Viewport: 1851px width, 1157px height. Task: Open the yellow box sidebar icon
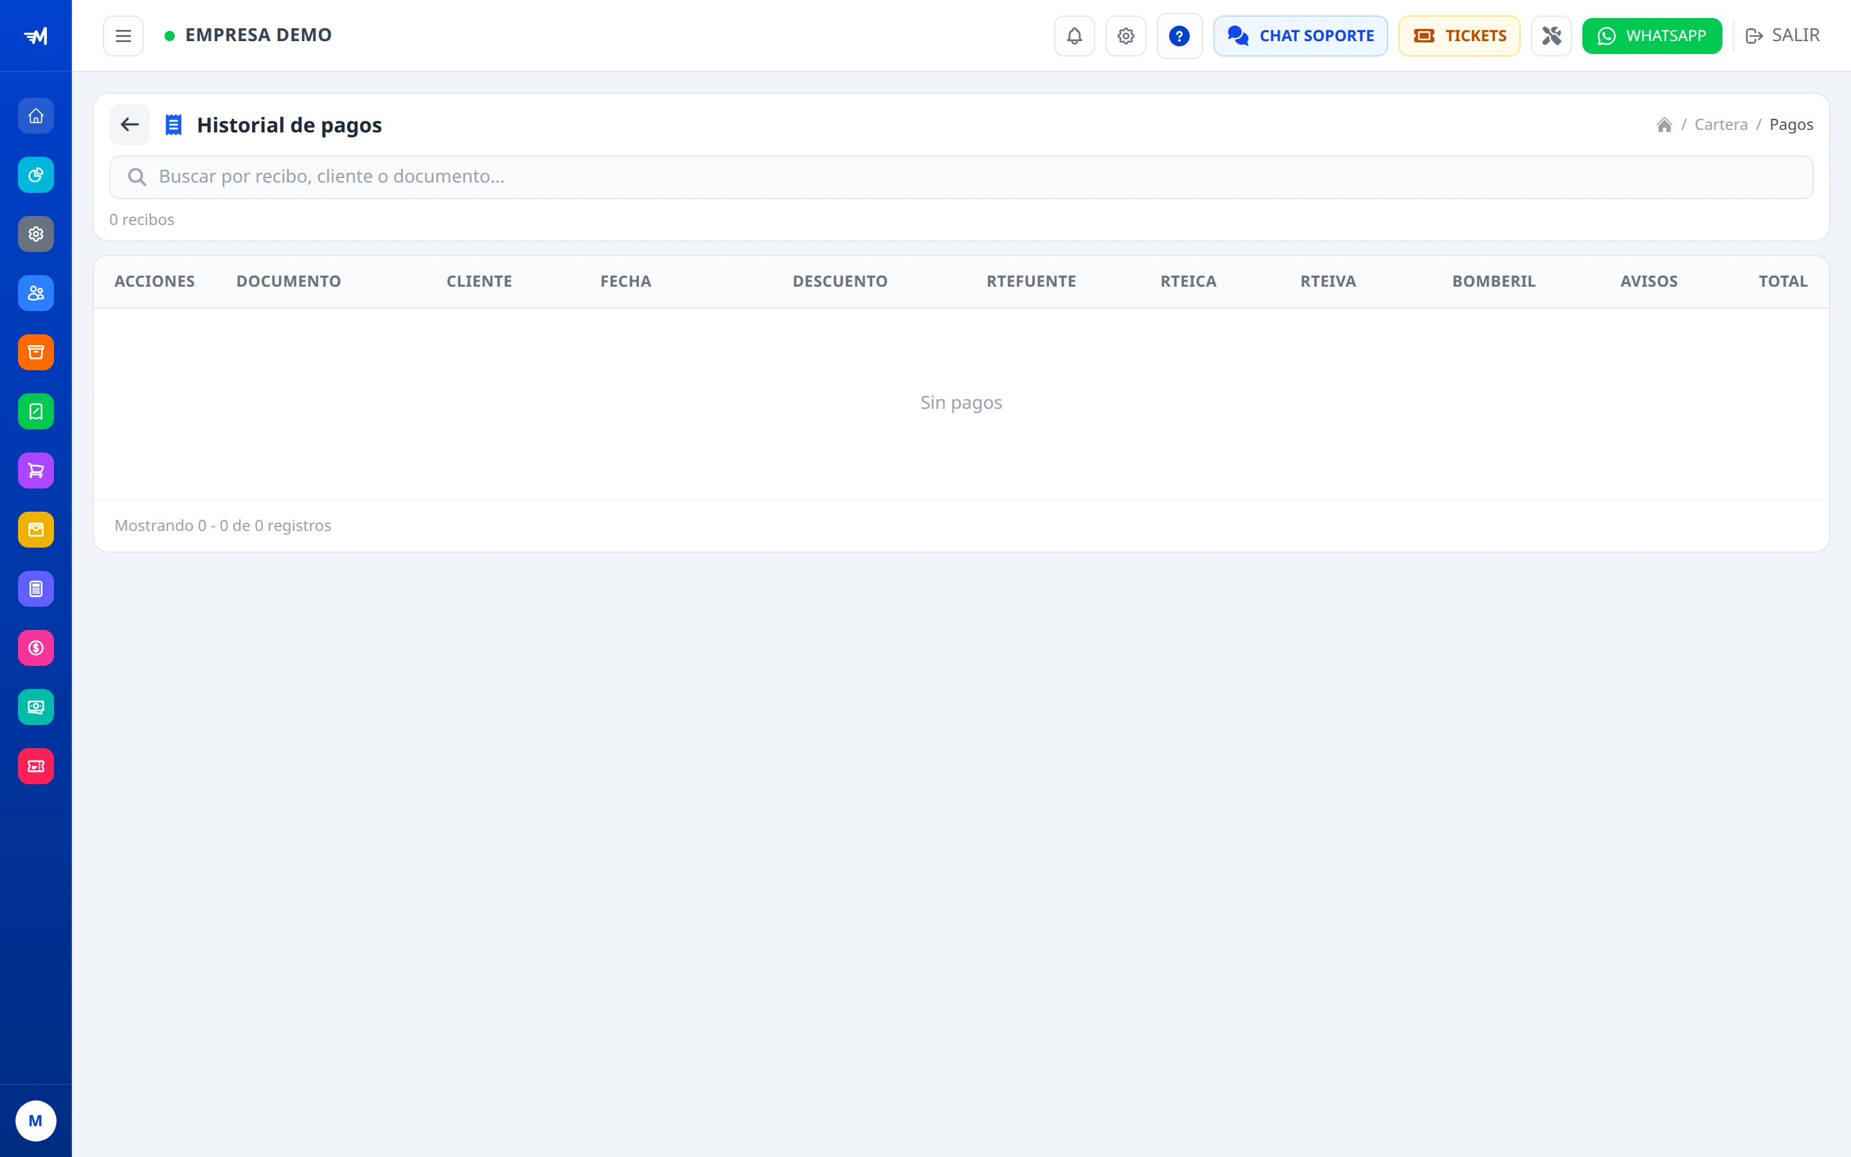pos(36,530)
